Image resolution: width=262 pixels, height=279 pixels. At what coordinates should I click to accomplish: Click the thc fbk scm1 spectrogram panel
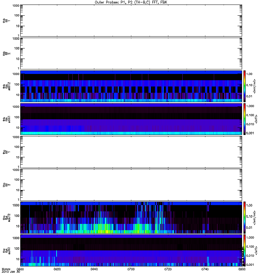[131, 250]
